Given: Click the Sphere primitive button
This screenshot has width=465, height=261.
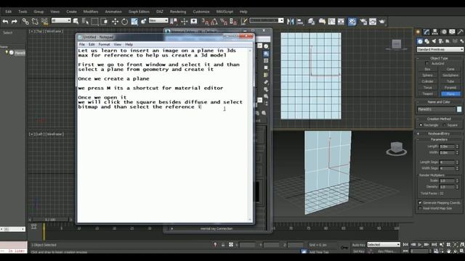Looking at the screenshot, I should pos(427,75).
